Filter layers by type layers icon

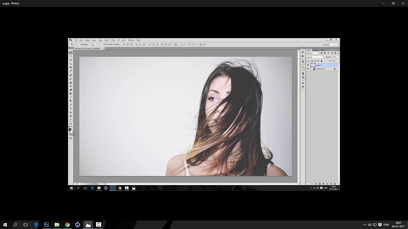coord(328,53)
